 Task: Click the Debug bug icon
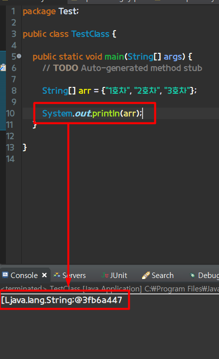click(193, 275)
